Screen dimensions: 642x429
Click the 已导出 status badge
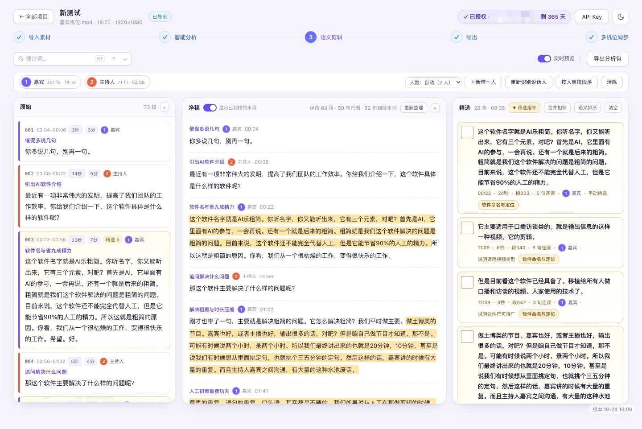[160, 17]
